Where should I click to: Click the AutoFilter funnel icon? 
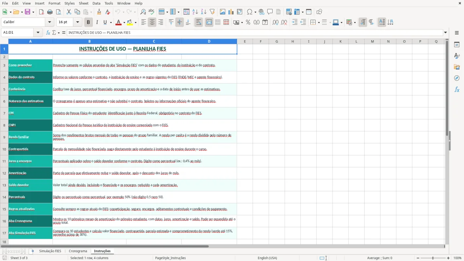212,12
